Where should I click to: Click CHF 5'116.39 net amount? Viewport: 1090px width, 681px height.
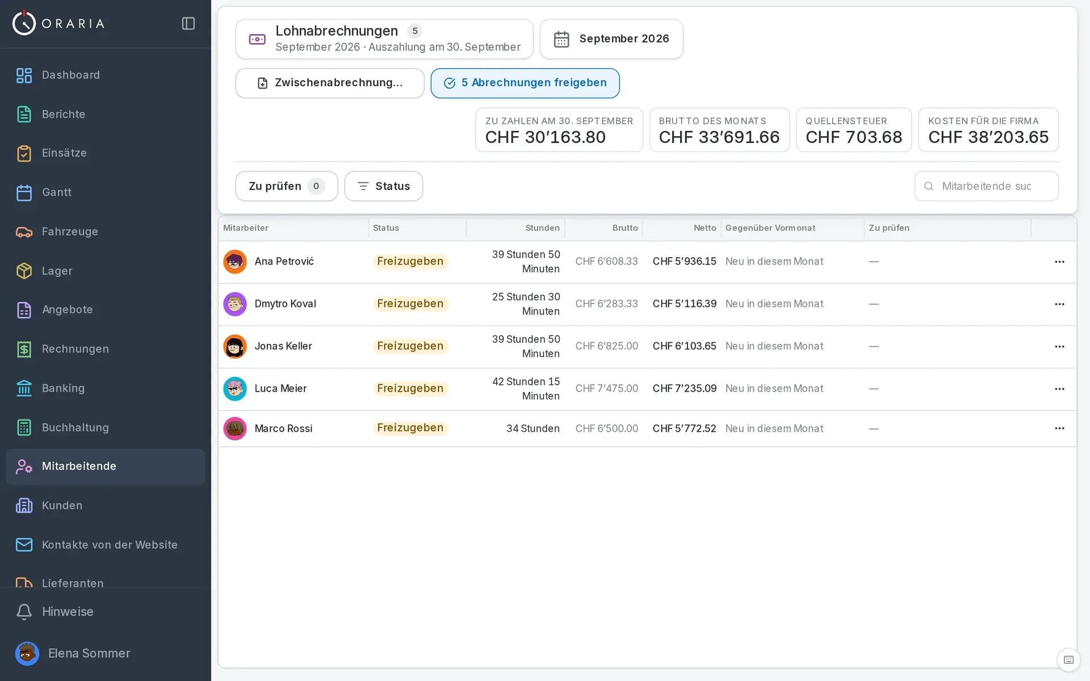pos(684,304)
